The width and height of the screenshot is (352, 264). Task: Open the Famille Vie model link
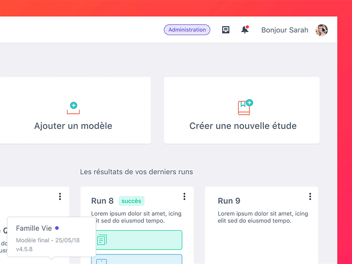34,228
